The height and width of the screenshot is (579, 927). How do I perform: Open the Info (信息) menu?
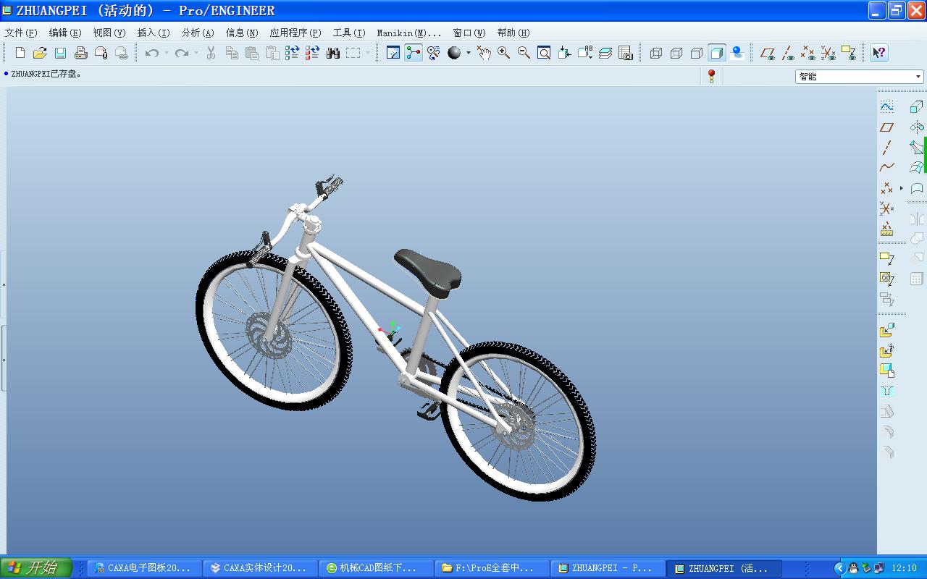[x=242, y=33]
